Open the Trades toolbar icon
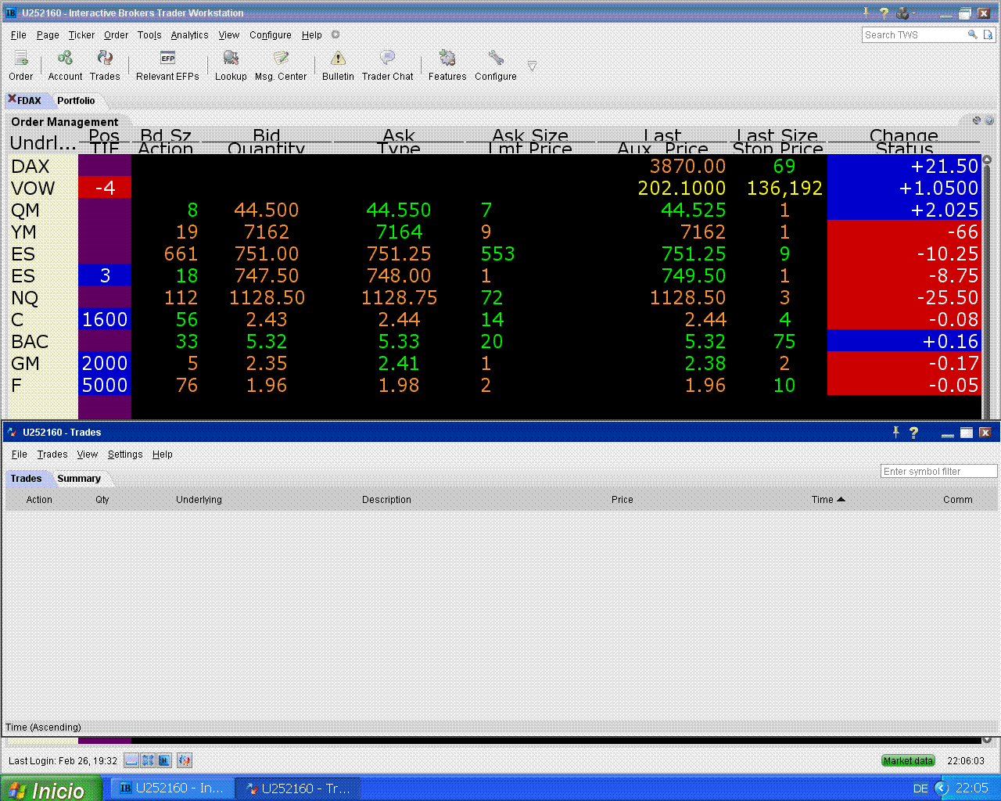Image resolution: width=1001 pixels, height=801 pixels. pos(105,59)
